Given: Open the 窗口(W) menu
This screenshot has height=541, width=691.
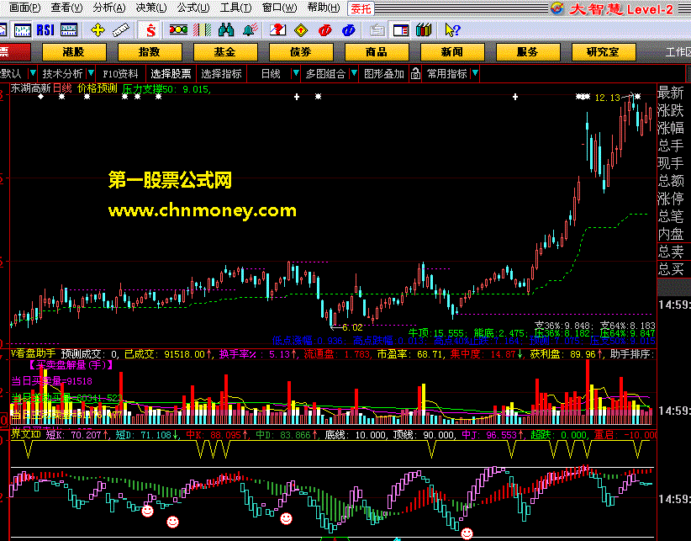Looking at the screenshot, I should (x=279, y=8).
